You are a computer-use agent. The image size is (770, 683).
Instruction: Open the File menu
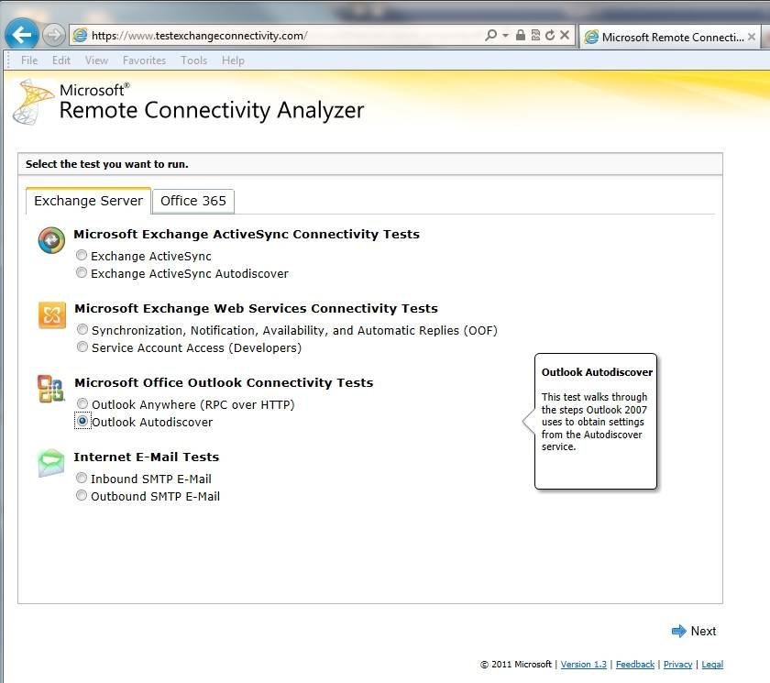[29, 61]
